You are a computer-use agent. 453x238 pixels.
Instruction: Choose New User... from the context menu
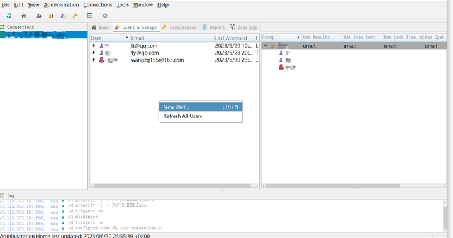tap(201, 107)
